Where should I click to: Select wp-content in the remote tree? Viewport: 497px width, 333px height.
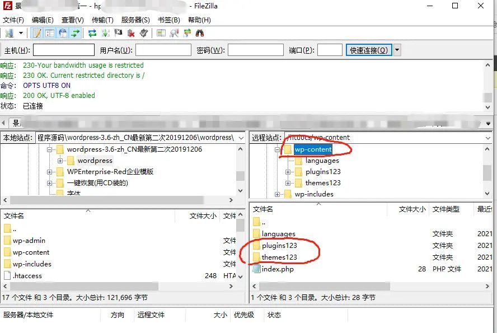(313, 149)
